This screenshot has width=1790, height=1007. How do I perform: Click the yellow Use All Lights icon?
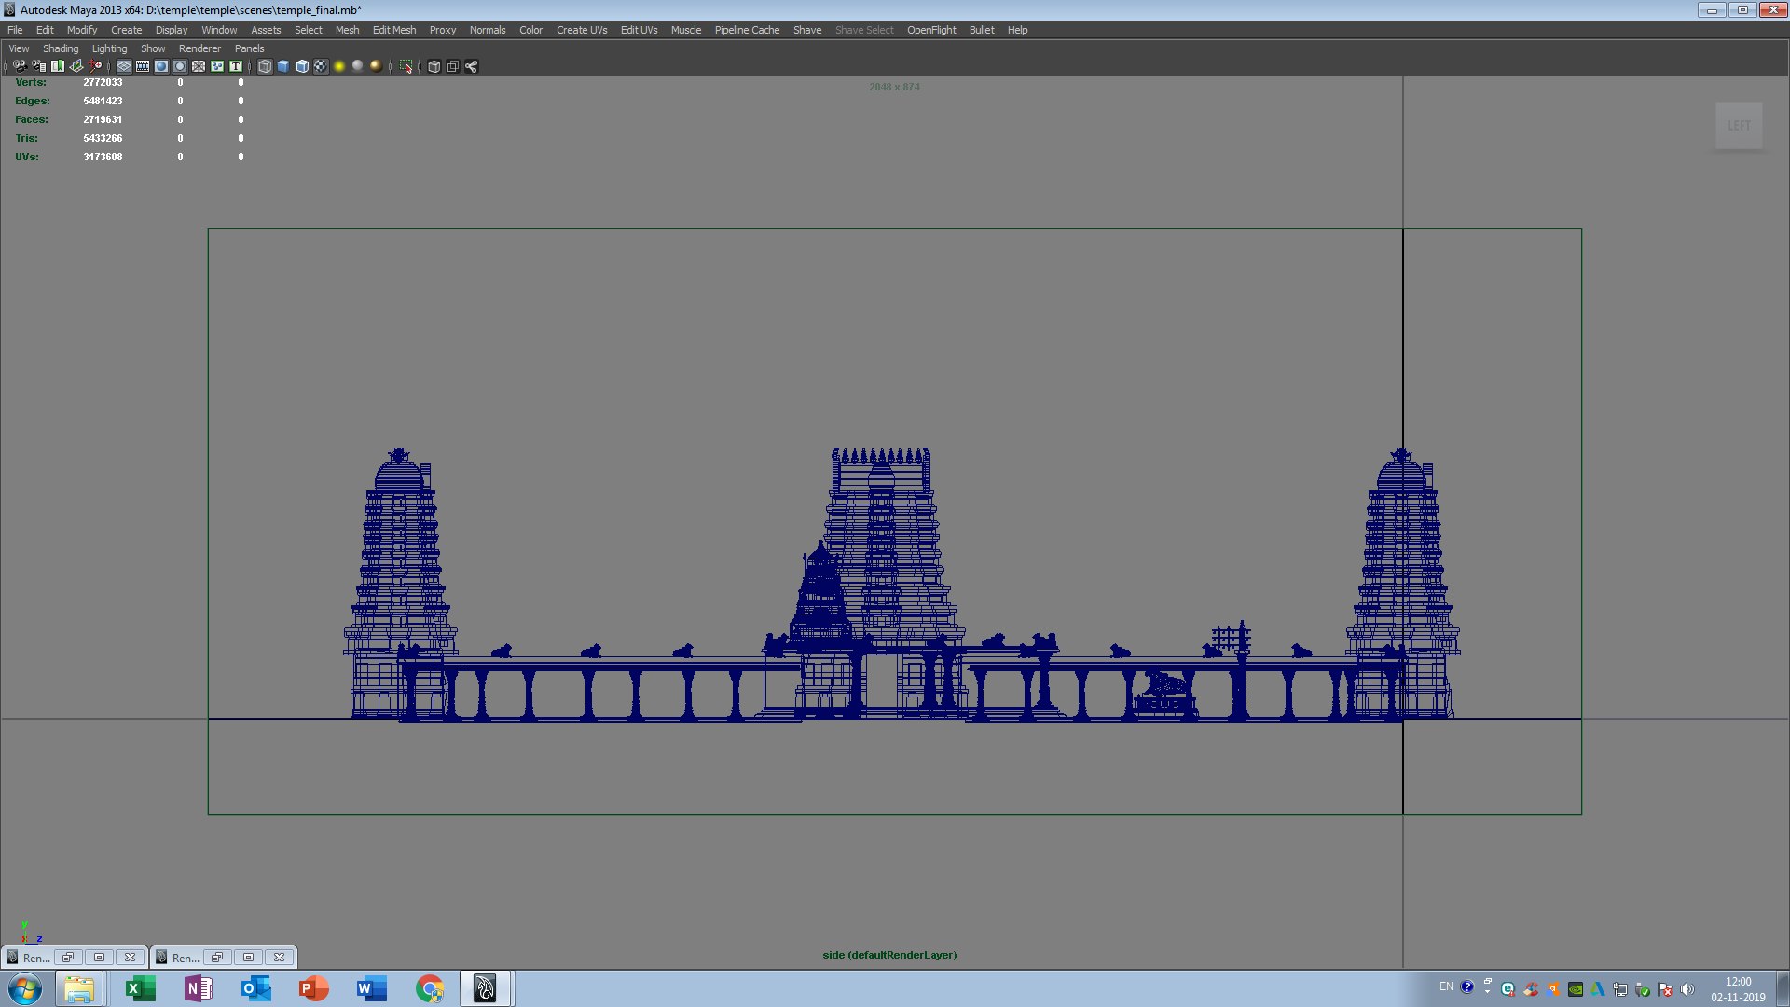[x=339, y=66]
